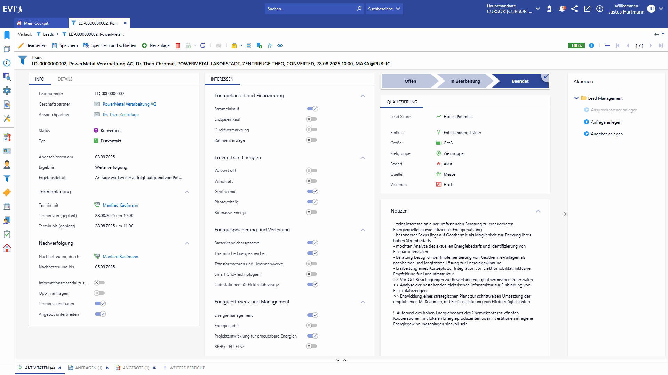
Task: Open the ANGEBOTE (1) tab at bottom
Action: point(136,368)
